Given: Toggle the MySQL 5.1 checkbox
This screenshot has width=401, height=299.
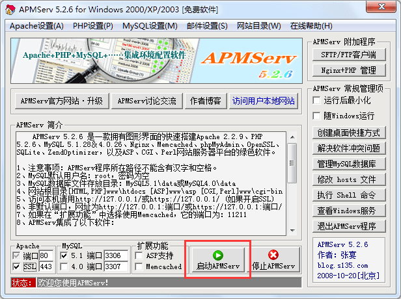Looking at the screenshot, I should point(64,255).
